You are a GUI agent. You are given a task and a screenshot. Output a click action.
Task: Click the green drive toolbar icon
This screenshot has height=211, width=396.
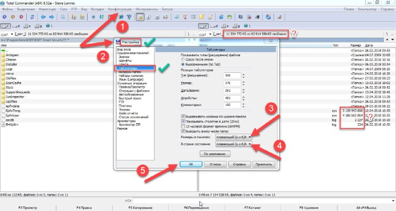pos(229,17)
